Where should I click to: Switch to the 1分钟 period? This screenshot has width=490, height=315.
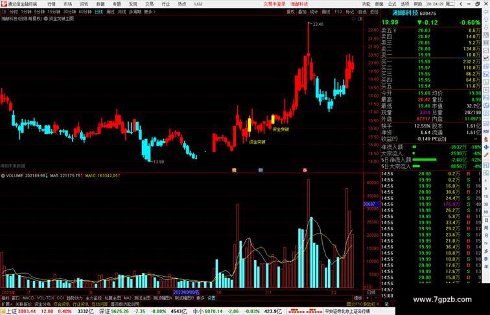(x=26, y=12)
